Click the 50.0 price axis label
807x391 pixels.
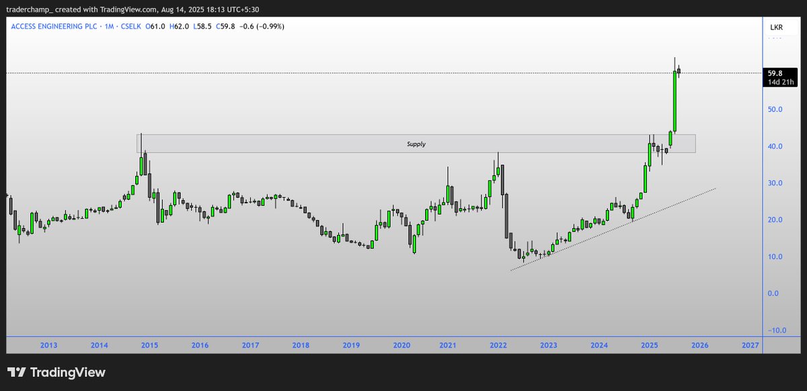775,110
